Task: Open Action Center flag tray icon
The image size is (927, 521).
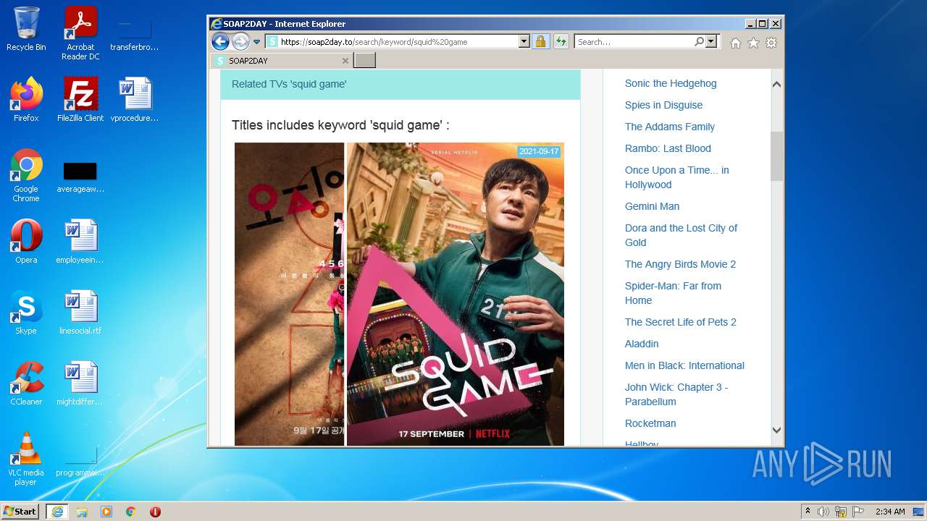Action: pos(857,512)
